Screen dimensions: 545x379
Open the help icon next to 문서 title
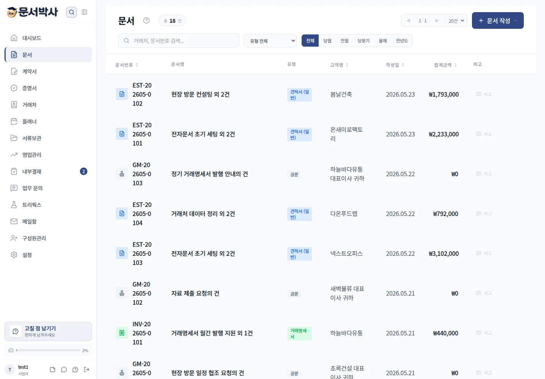[x=146, y=20]
